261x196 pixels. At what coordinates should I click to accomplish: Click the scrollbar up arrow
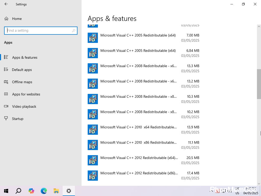coord(259,27)
